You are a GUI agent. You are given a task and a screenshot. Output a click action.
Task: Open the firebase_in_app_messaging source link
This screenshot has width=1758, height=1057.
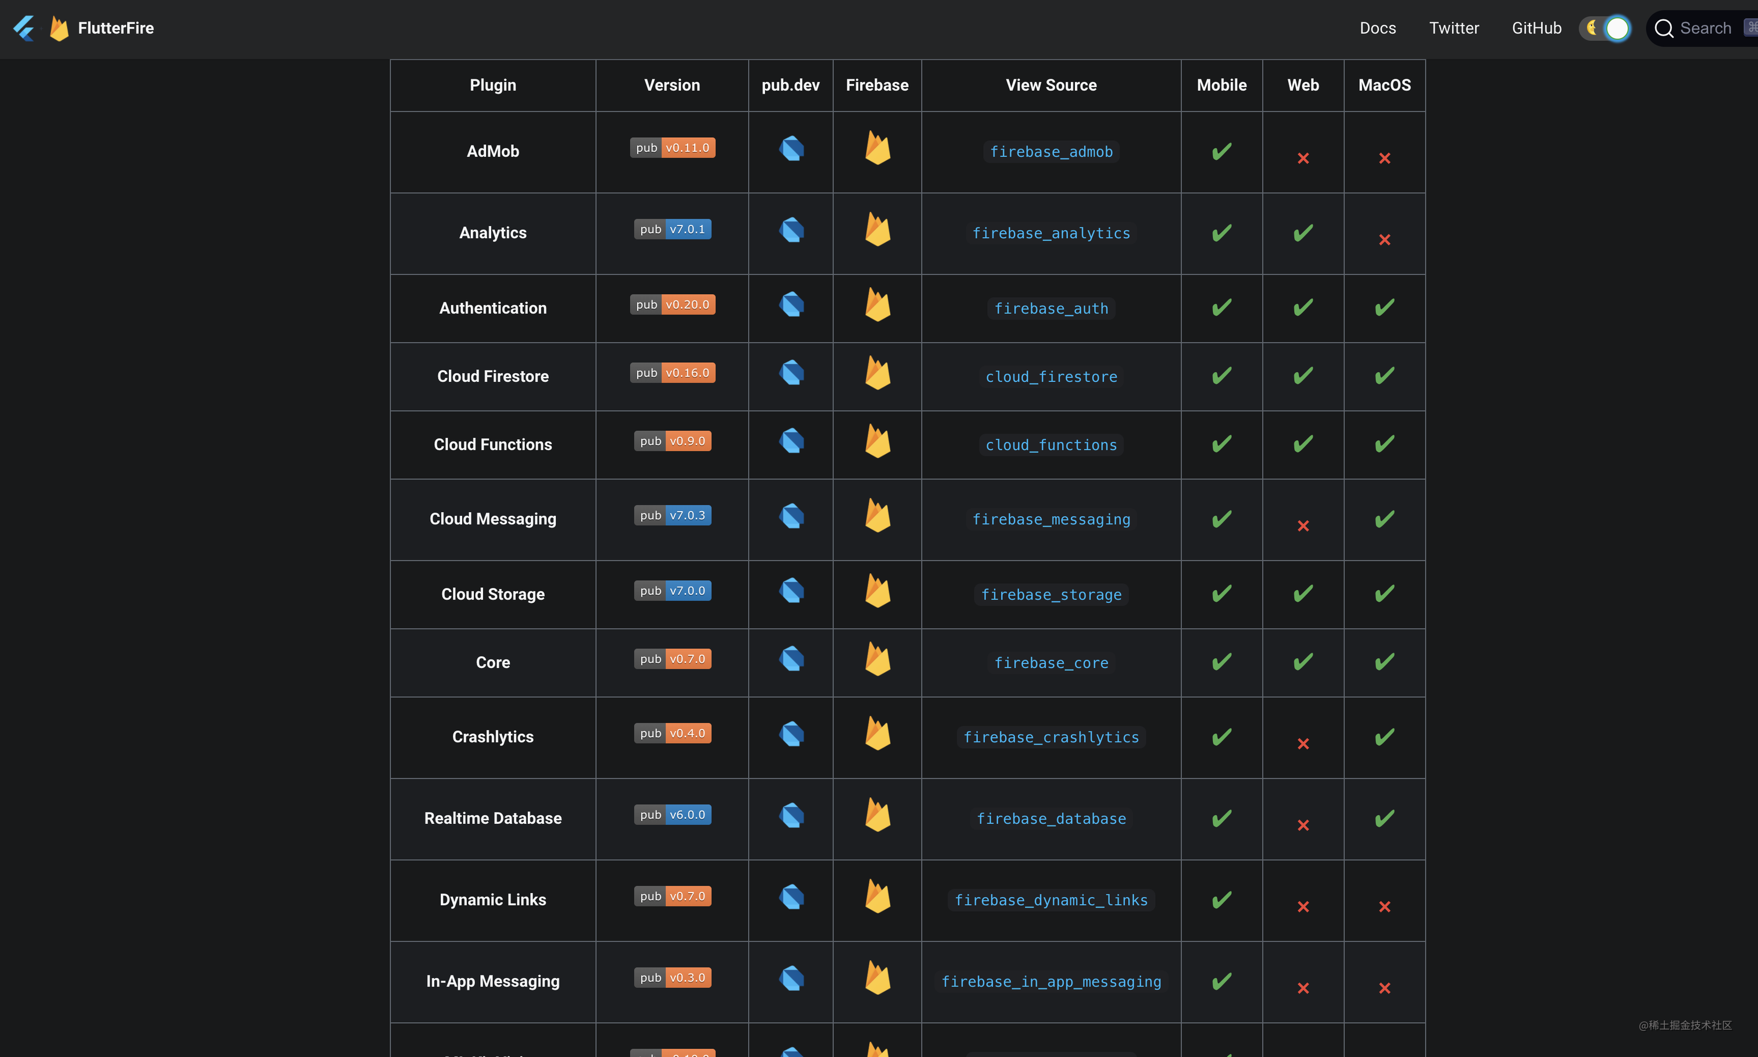coord(1051,981)
